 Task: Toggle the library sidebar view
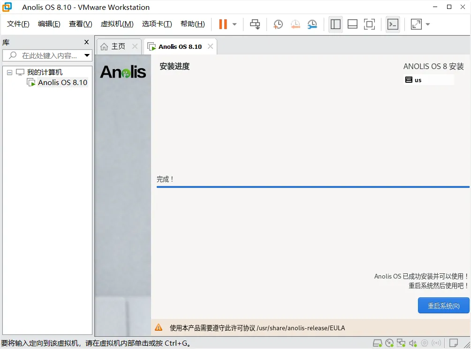coord(335,24)
